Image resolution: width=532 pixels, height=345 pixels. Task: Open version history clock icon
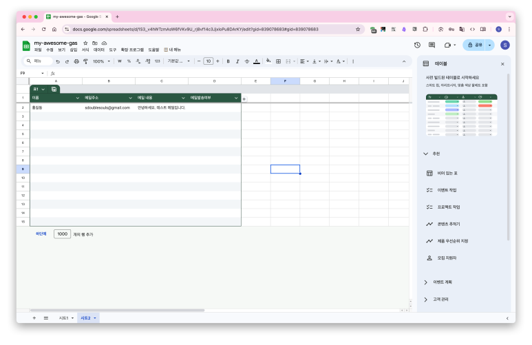(x=417, y=45)
